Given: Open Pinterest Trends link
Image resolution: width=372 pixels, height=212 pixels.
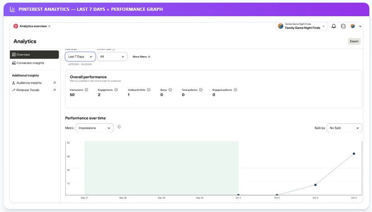Looking at the screenshot, I should coord(28,90).
